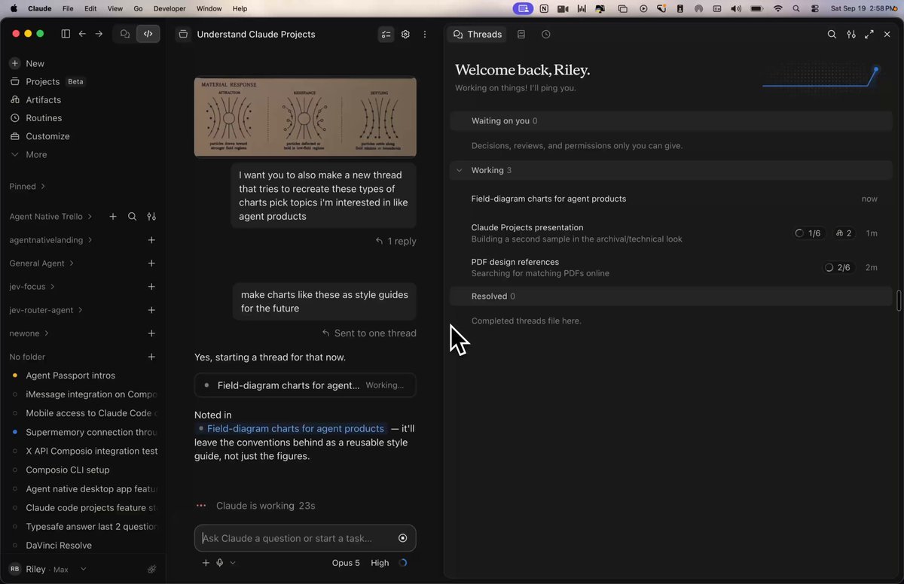Open chevron dropdown next to microphone
Image resolution: width=904 pixels, height=584 pixels.
[x=233, y=563]
